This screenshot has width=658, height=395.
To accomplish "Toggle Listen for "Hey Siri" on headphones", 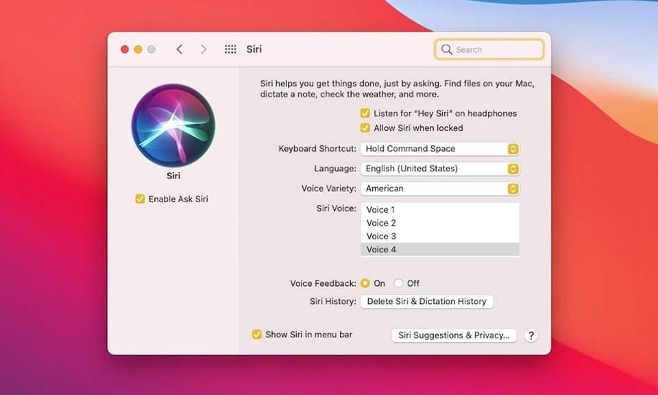I will (365, 113).
